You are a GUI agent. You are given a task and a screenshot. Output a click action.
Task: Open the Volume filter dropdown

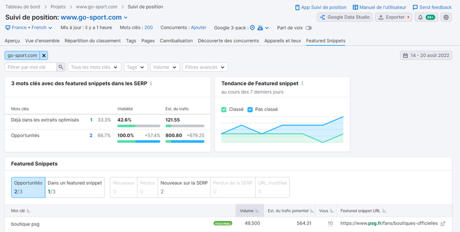[164, 67]
